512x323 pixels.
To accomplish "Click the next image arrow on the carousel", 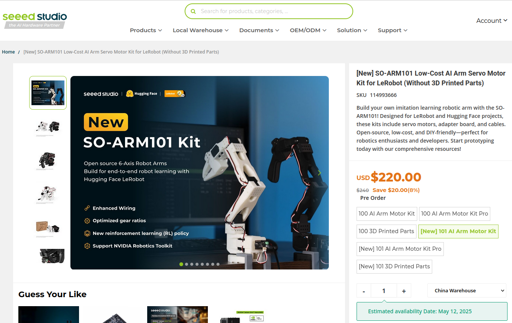I will point(319,173).
